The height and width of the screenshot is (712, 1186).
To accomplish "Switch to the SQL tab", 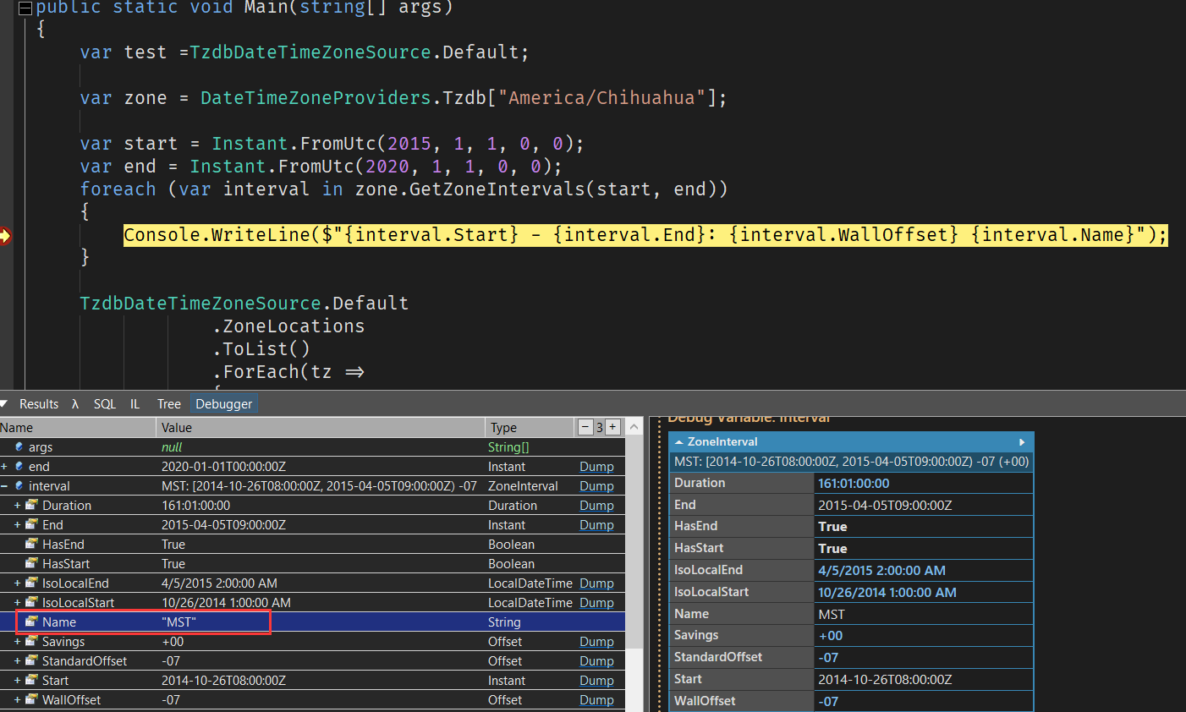I will point(104,403).
